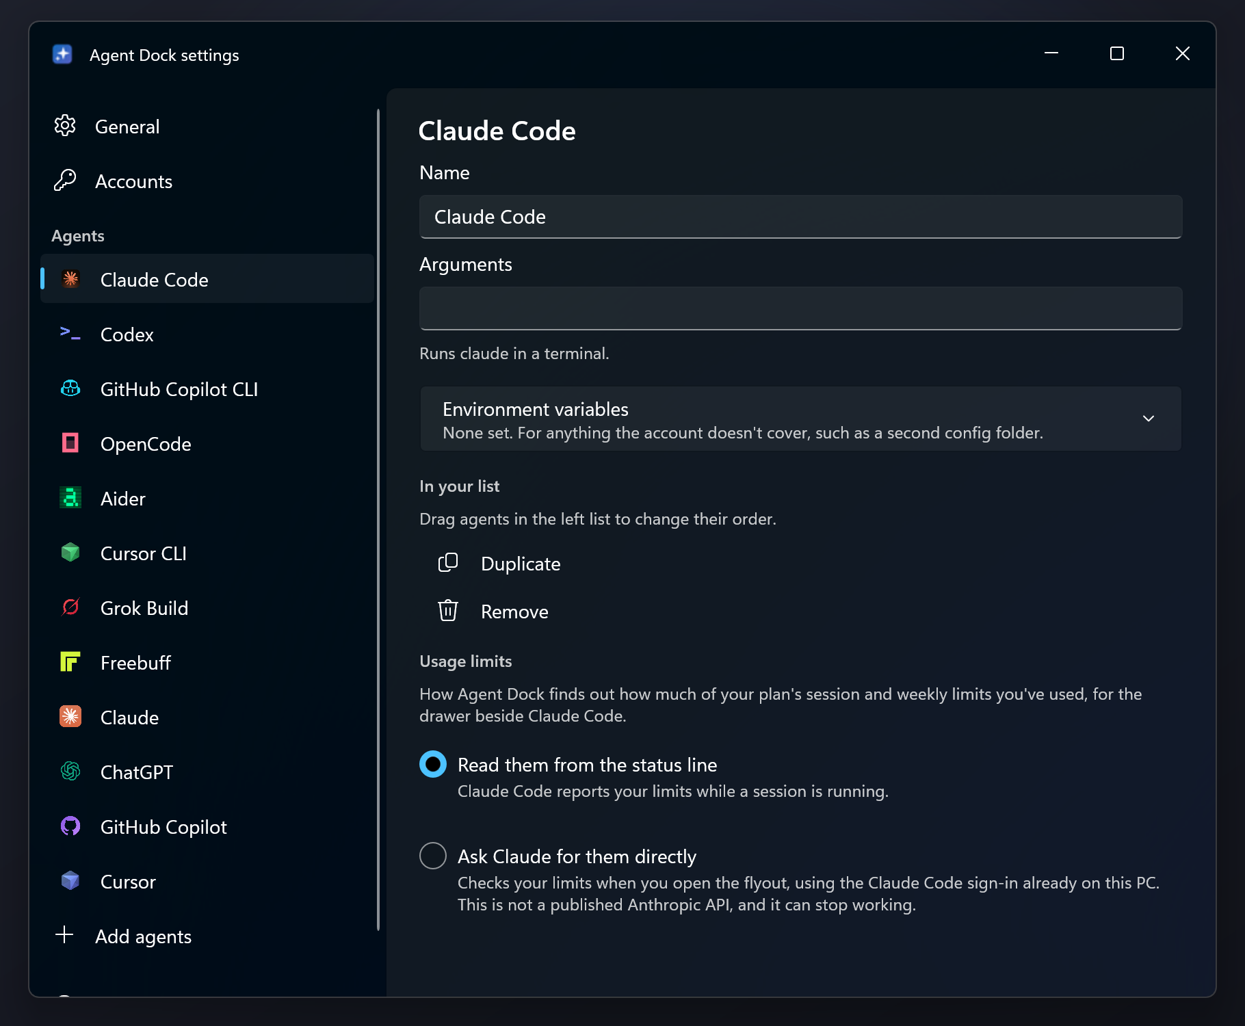Viewport: 1245px width, 1026px height.
Task: Select Ask Claude for them directly option
Action: [433, 856]
